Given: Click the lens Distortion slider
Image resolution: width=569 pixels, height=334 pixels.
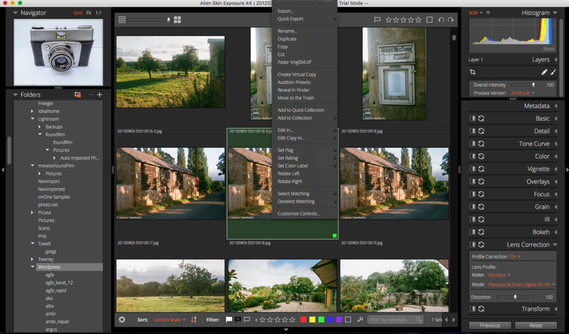Looking at the screenshot, I should (516, 297).
